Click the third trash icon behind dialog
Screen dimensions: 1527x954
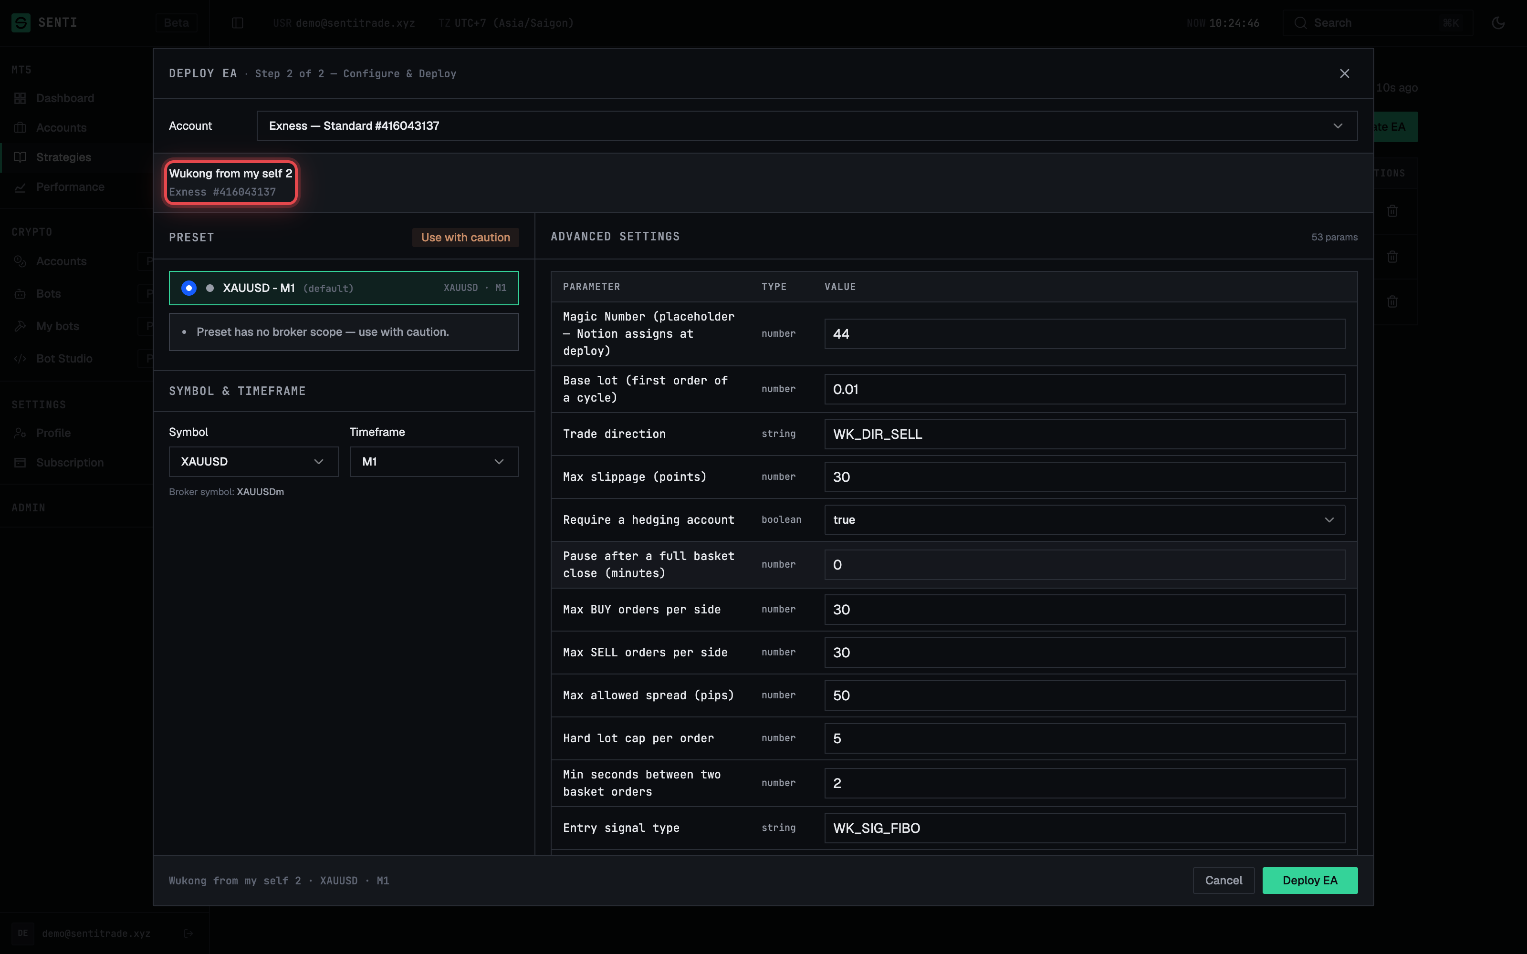point(1392,301)
